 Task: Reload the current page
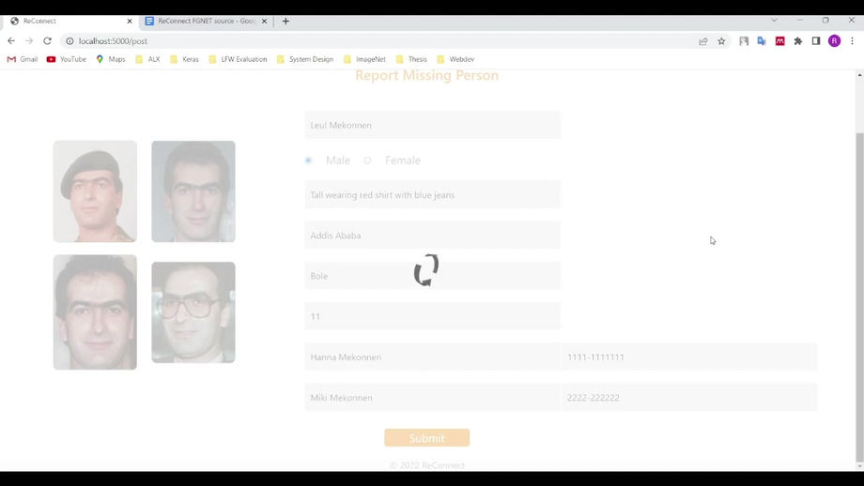(47, 41)
